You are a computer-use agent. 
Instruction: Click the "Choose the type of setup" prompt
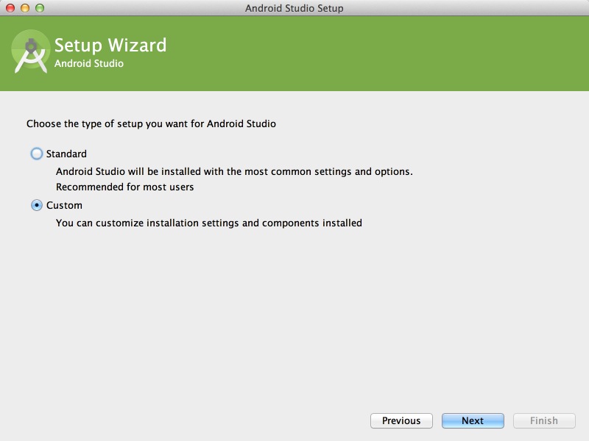(151, 123)
